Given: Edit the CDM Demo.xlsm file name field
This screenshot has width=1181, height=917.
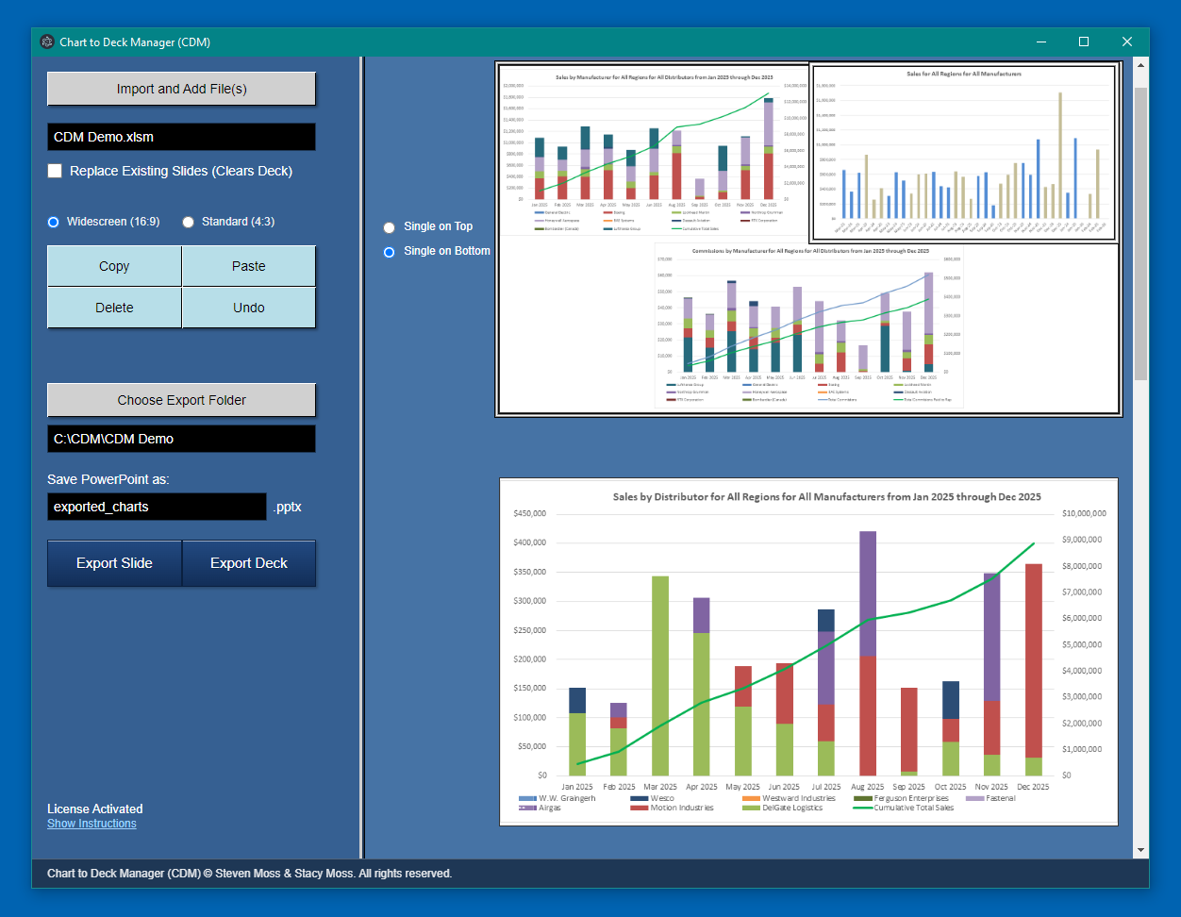Looking at the screenshot, I should (181, 137).
